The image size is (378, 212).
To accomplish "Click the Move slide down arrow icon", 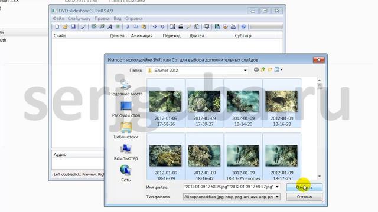I will (x=163, y=26).
